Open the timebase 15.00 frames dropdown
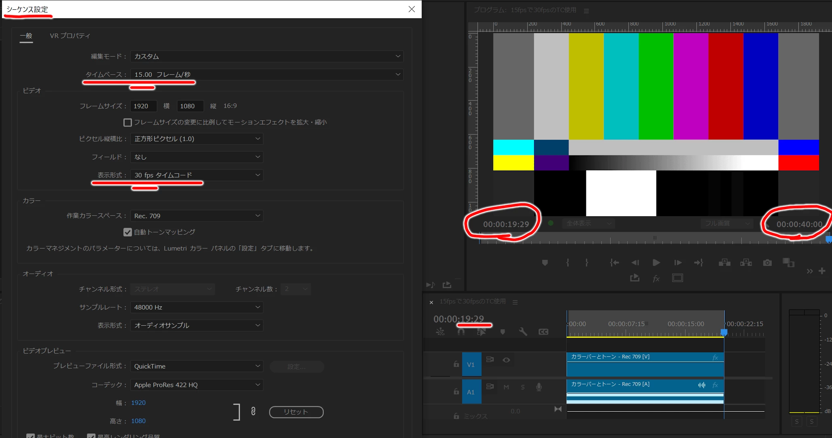The image size is (832, 438). [266, 74]
